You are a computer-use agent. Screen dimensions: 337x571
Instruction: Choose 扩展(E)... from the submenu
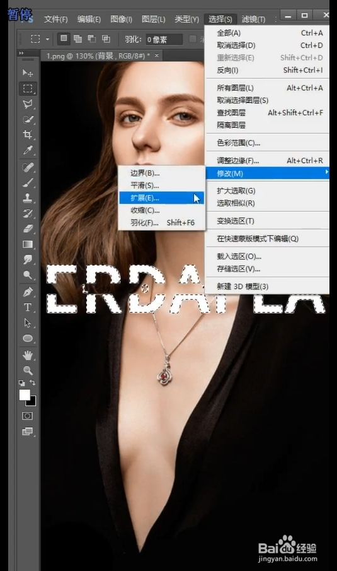tap(161, 197)
